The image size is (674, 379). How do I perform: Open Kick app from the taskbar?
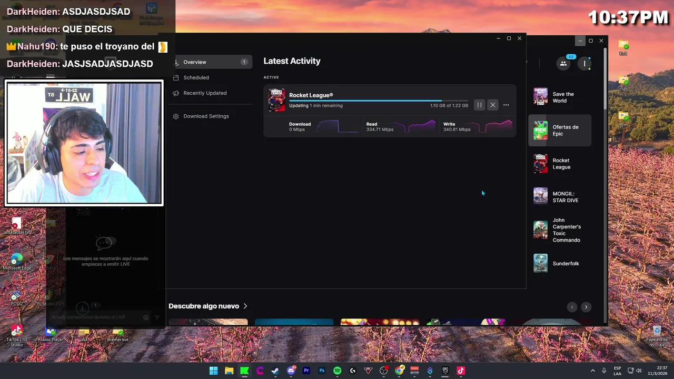(x=244, y=371)
